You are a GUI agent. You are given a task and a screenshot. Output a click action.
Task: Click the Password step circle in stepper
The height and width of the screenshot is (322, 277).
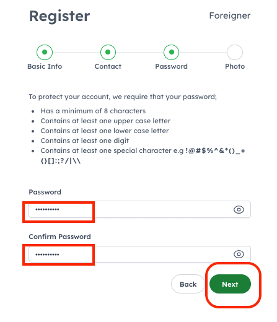tap(171, 52)
